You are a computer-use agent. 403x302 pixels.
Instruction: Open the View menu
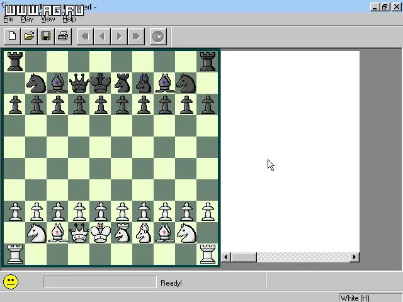[48, 20]
